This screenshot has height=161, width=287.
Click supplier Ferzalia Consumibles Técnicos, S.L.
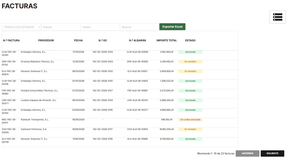(39, 91)
